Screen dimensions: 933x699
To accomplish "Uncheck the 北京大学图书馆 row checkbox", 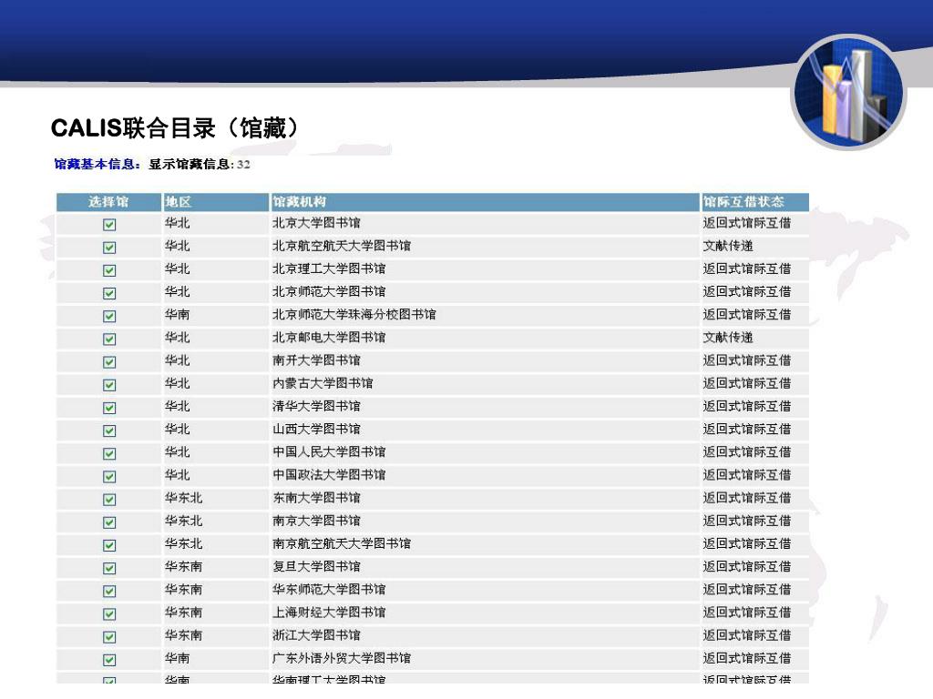I will coord(109,225).
